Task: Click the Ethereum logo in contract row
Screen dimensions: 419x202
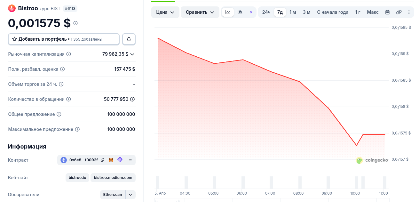Action: [x=64, y=160]
